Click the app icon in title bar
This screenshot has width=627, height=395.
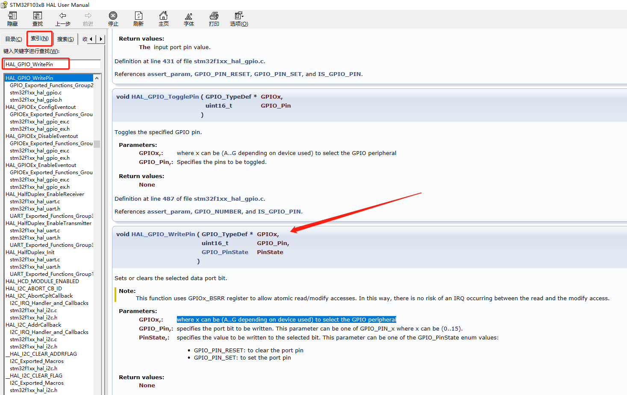[4, 5]
